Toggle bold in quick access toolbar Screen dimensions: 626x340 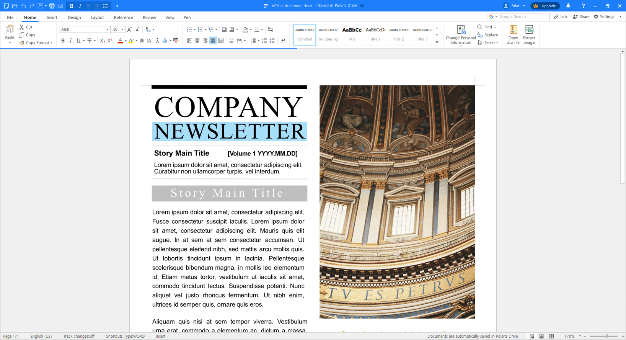[x=72, y=6]
